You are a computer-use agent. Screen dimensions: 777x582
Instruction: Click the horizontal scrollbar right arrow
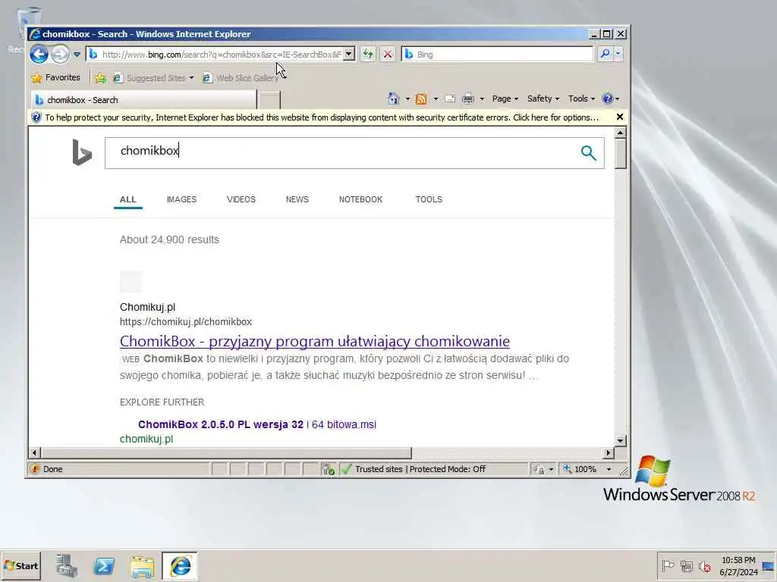point(609,452)
